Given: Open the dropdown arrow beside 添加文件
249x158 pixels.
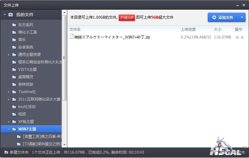Looking at the screenshot, I should tap(242, 18).
